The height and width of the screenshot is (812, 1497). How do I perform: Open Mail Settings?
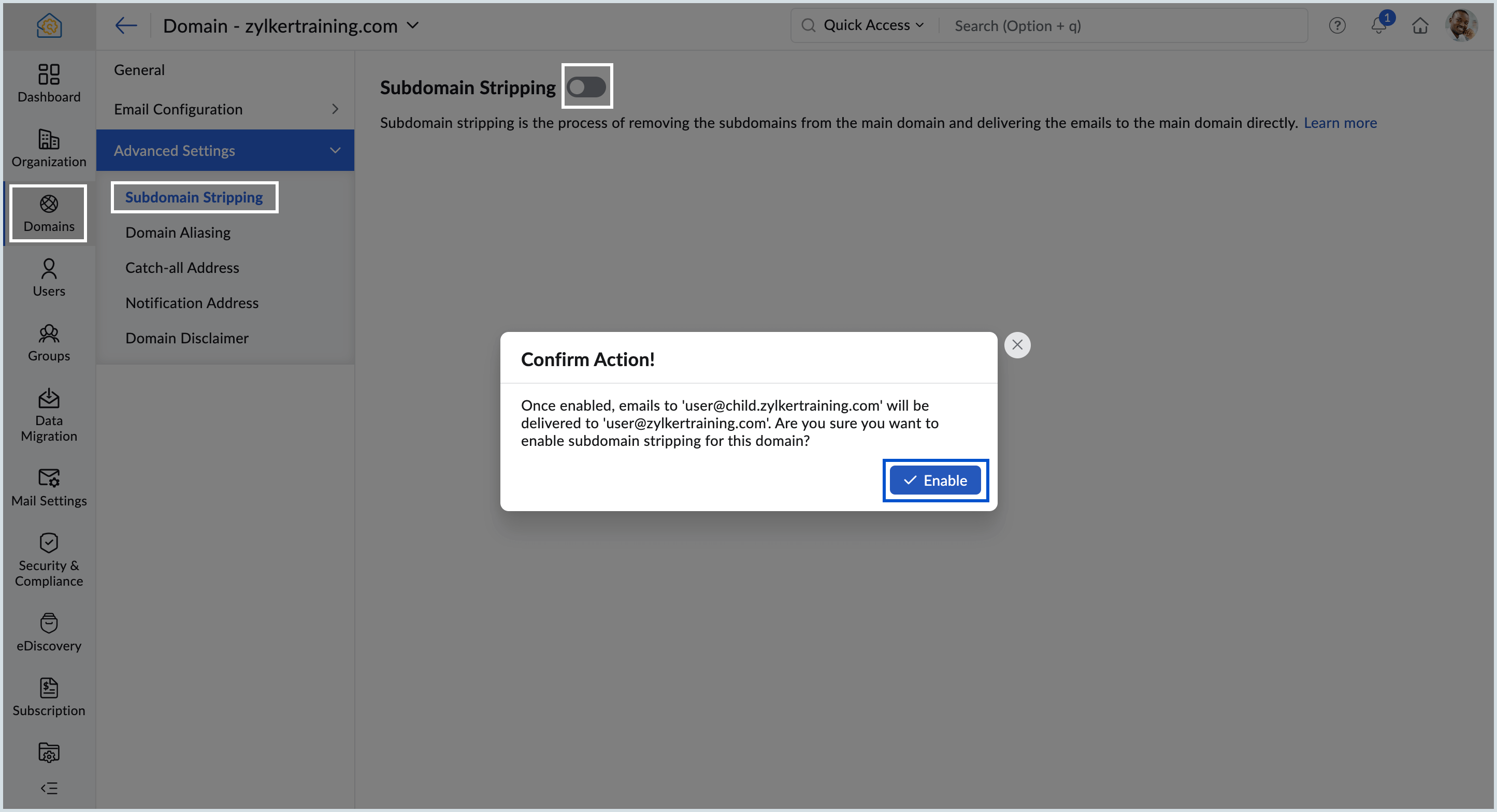(49, 487)
